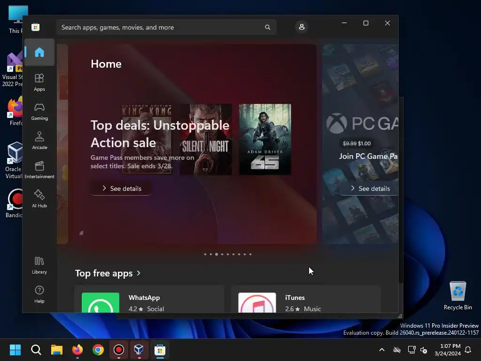Viewport: 481px width, 361px height.
Task: Click the search magnifier icon in the Store
Action: [267, 27]
